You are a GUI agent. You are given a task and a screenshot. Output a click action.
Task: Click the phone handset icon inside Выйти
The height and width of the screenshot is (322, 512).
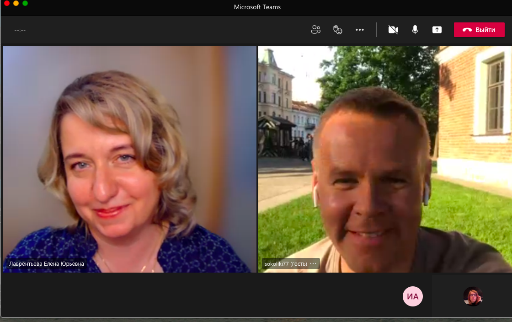pos(467,30)
